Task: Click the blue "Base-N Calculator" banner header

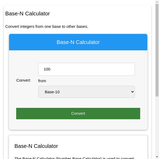Action: [x=78, y=42]
